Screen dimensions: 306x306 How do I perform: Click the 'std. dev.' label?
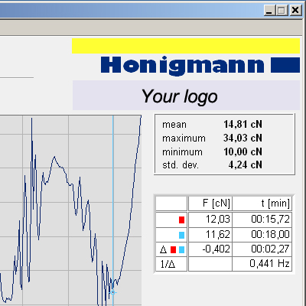tap(181, 165)
